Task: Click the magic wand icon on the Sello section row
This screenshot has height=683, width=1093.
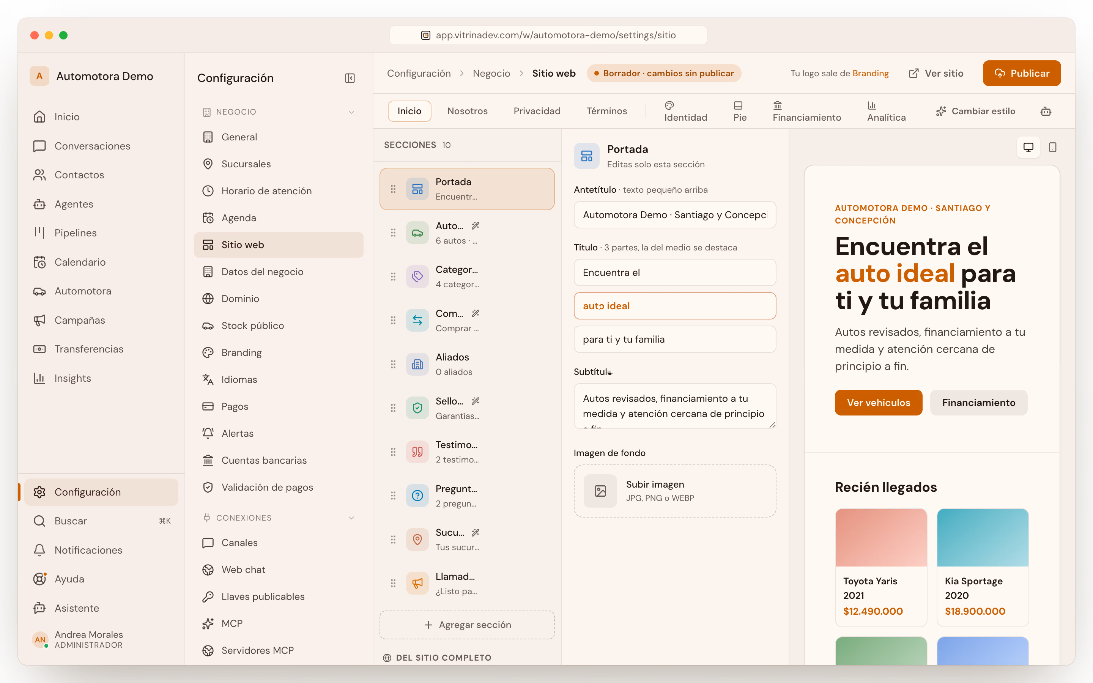Action: tap(476, 401)
